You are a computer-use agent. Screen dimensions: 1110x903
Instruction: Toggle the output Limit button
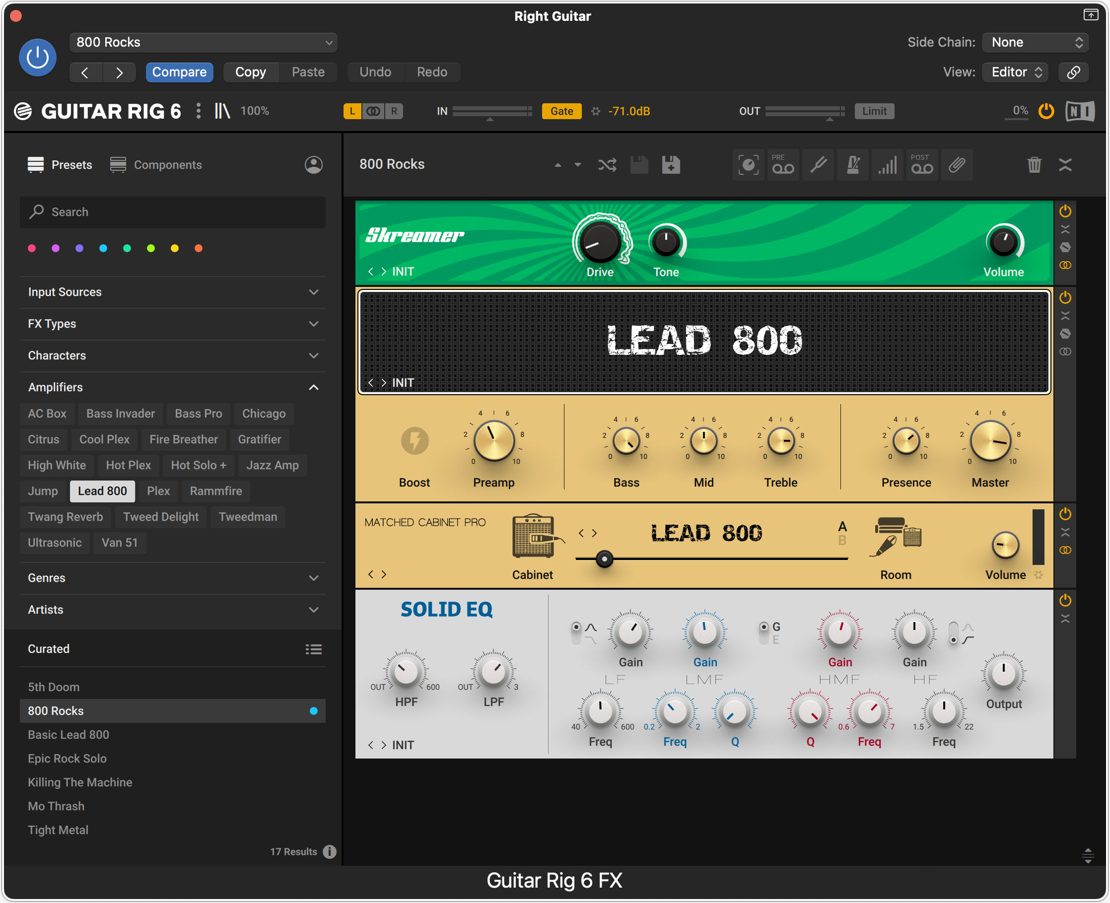click(874, 111)
